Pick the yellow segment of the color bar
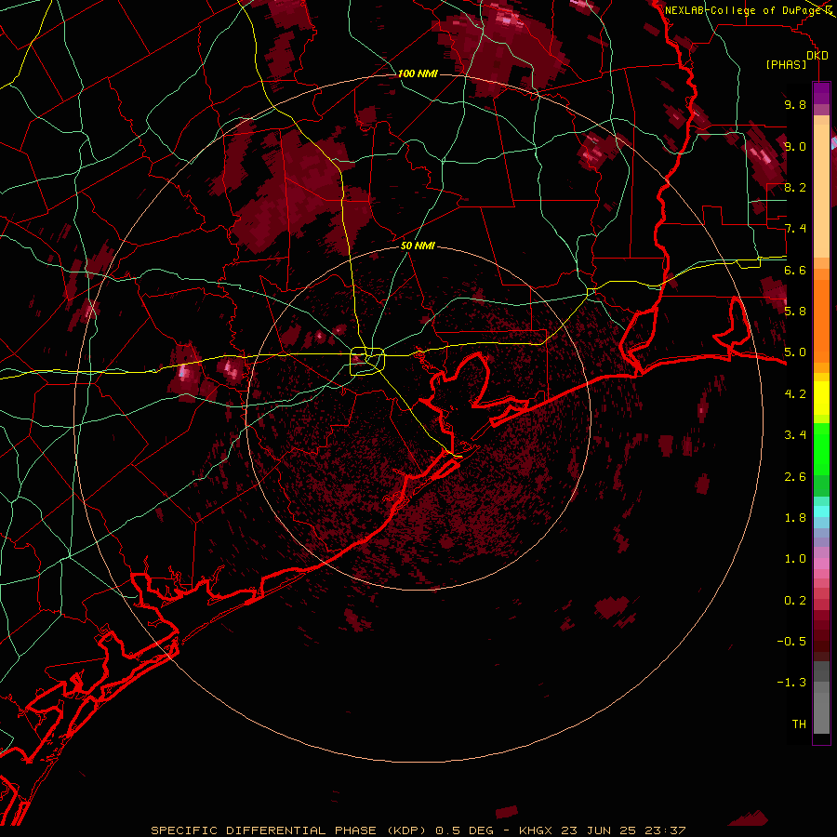The width and height of the screenshot is (837, 837). tap(821, 398)
